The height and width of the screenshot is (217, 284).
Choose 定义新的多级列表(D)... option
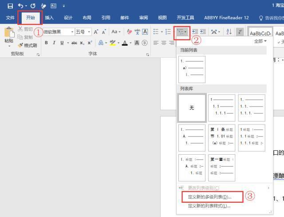coord(209,197)
